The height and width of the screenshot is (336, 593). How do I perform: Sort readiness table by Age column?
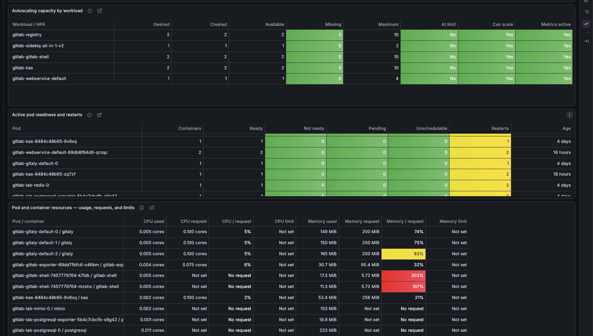coord(567,128)
